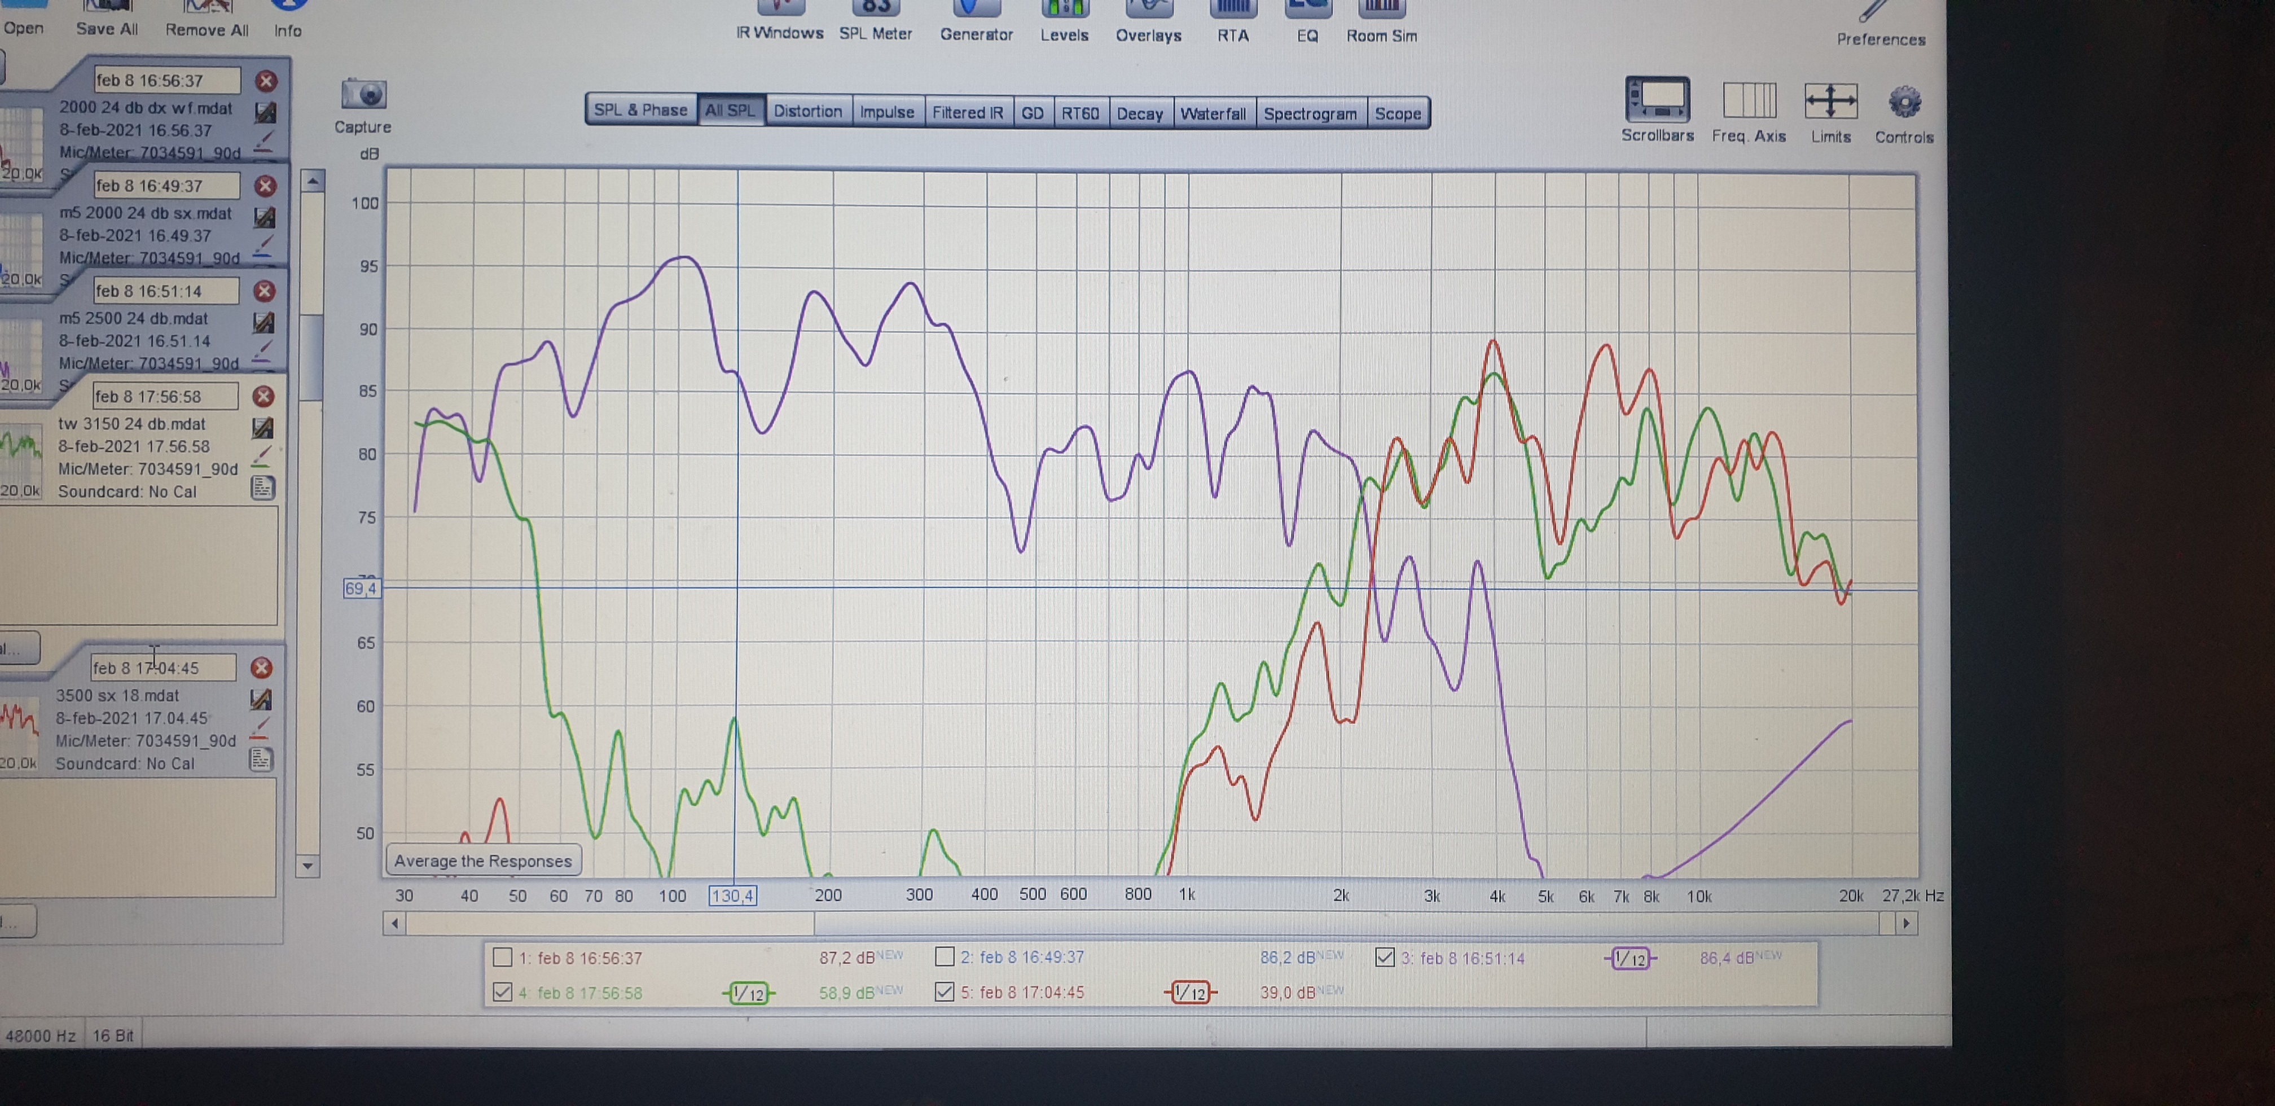The height and width of the screenshot is (1106, 2275).
Task: Remove the feb 8 17:04:45 measurement
Action: [261, 668]
